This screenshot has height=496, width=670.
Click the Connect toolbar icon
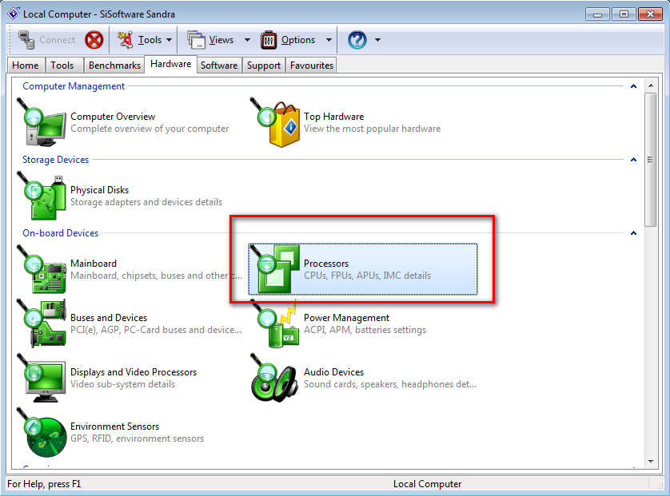tap(26, 40)
